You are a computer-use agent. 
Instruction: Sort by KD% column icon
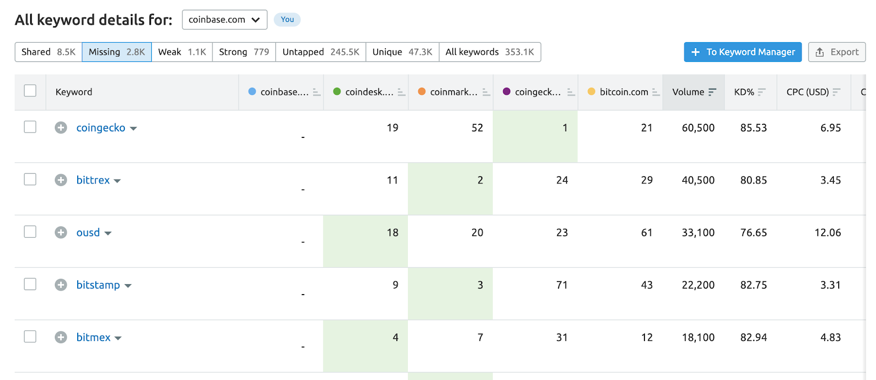(762, 92)
